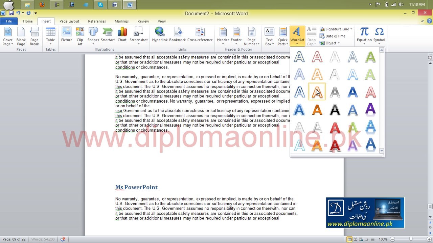Switch to the Mailings tab

click(121, 21)
